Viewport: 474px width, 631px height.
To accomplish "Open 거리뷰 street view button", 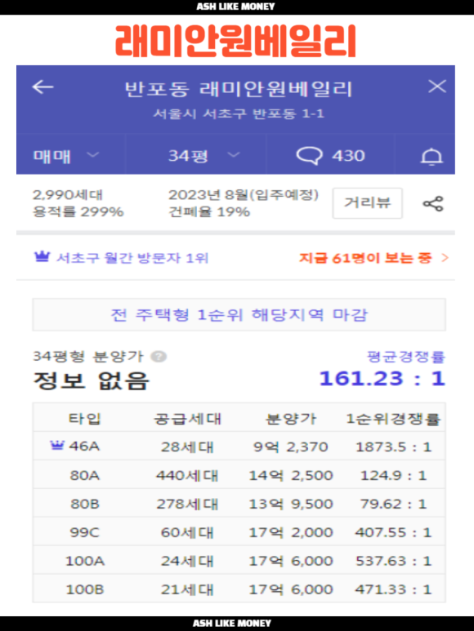I will (367, 203).
